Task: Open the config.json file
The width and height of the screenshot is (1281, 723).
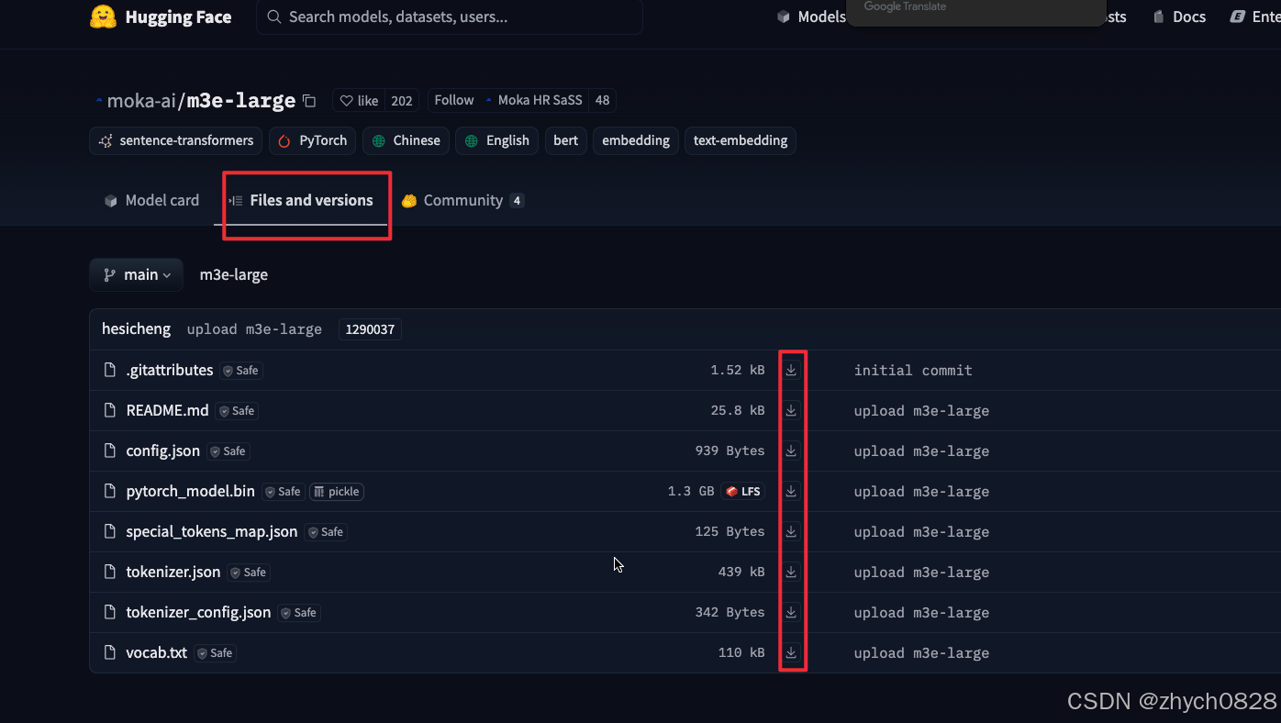Action: pos(163,450)
